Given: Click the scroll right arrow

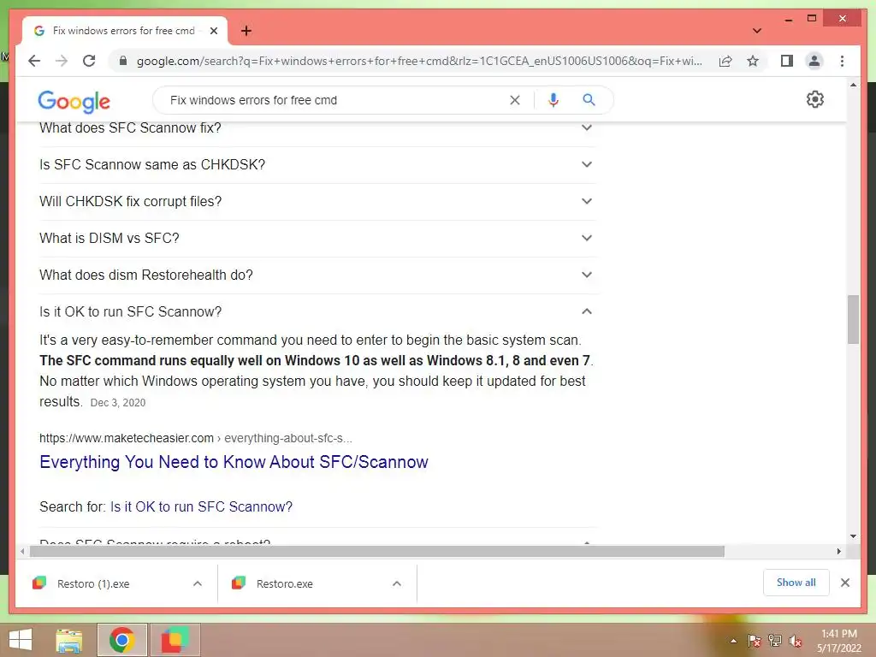Looking at the screenshot, I should tap(839, 552).
